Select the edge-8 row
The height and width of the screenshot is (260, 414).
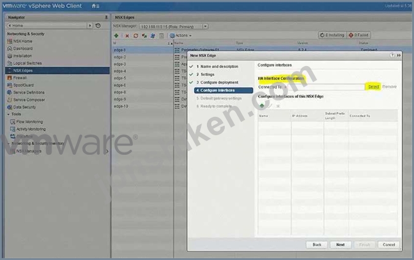(x=119, y=92)
